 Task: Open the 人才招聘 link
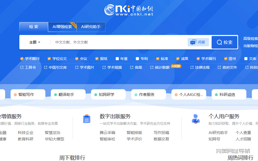click(x=243, y=139)
